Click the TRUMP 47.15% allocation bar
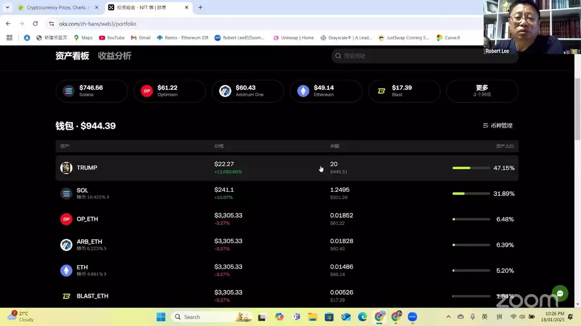The height and width of the screenshot is (326, 581). [x=471, y=168]
